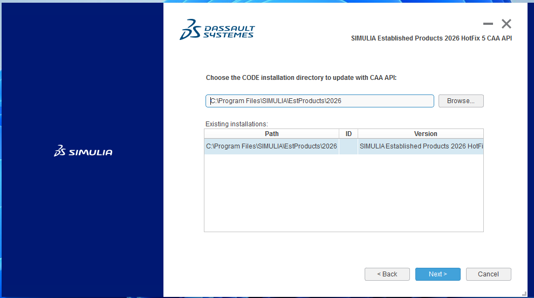
Task: Click the empty ID cell of the installation row
Action: pos(348,146)
